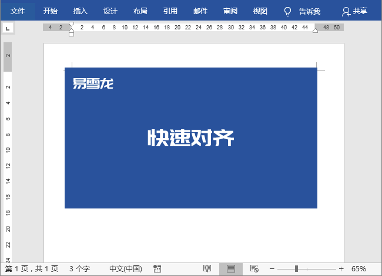Click the 共享 share button

355,11
